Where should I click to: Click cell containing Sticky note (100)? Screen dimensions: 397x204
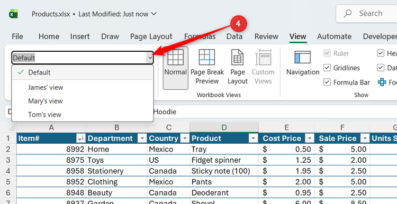click(x=224, y=171)
